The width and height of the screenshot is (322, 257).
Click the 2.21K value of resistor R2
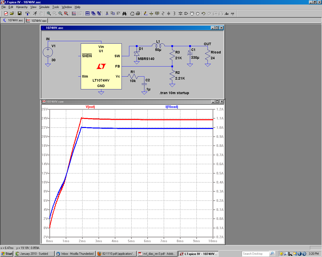coord(180,78)
